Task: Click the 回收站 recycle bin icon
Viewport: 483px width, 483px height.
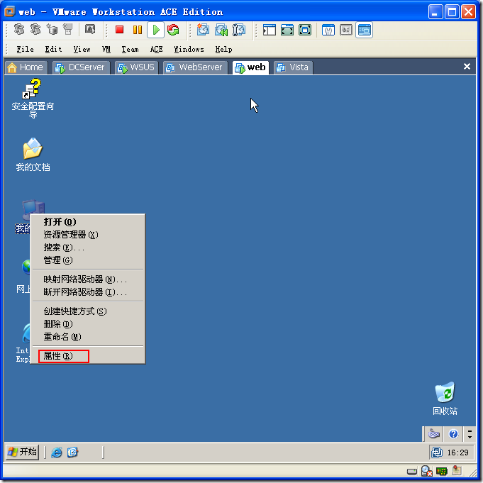Action: pyautogui.click(x=445, y=399)
